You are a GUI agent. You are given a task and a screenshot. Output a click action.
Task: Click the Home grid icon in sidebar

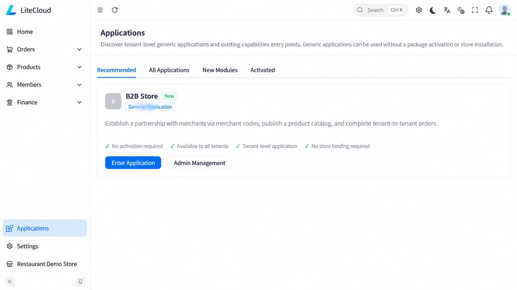(10, 32)
